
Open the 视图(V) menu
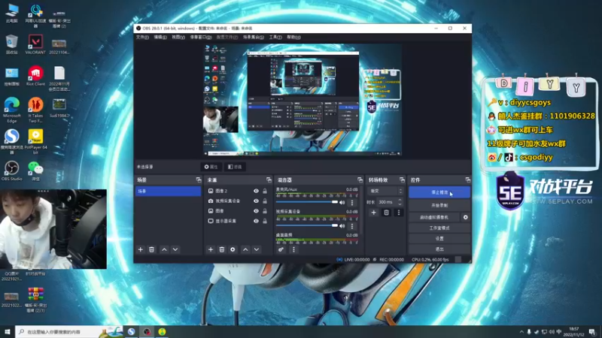[178, 37]
